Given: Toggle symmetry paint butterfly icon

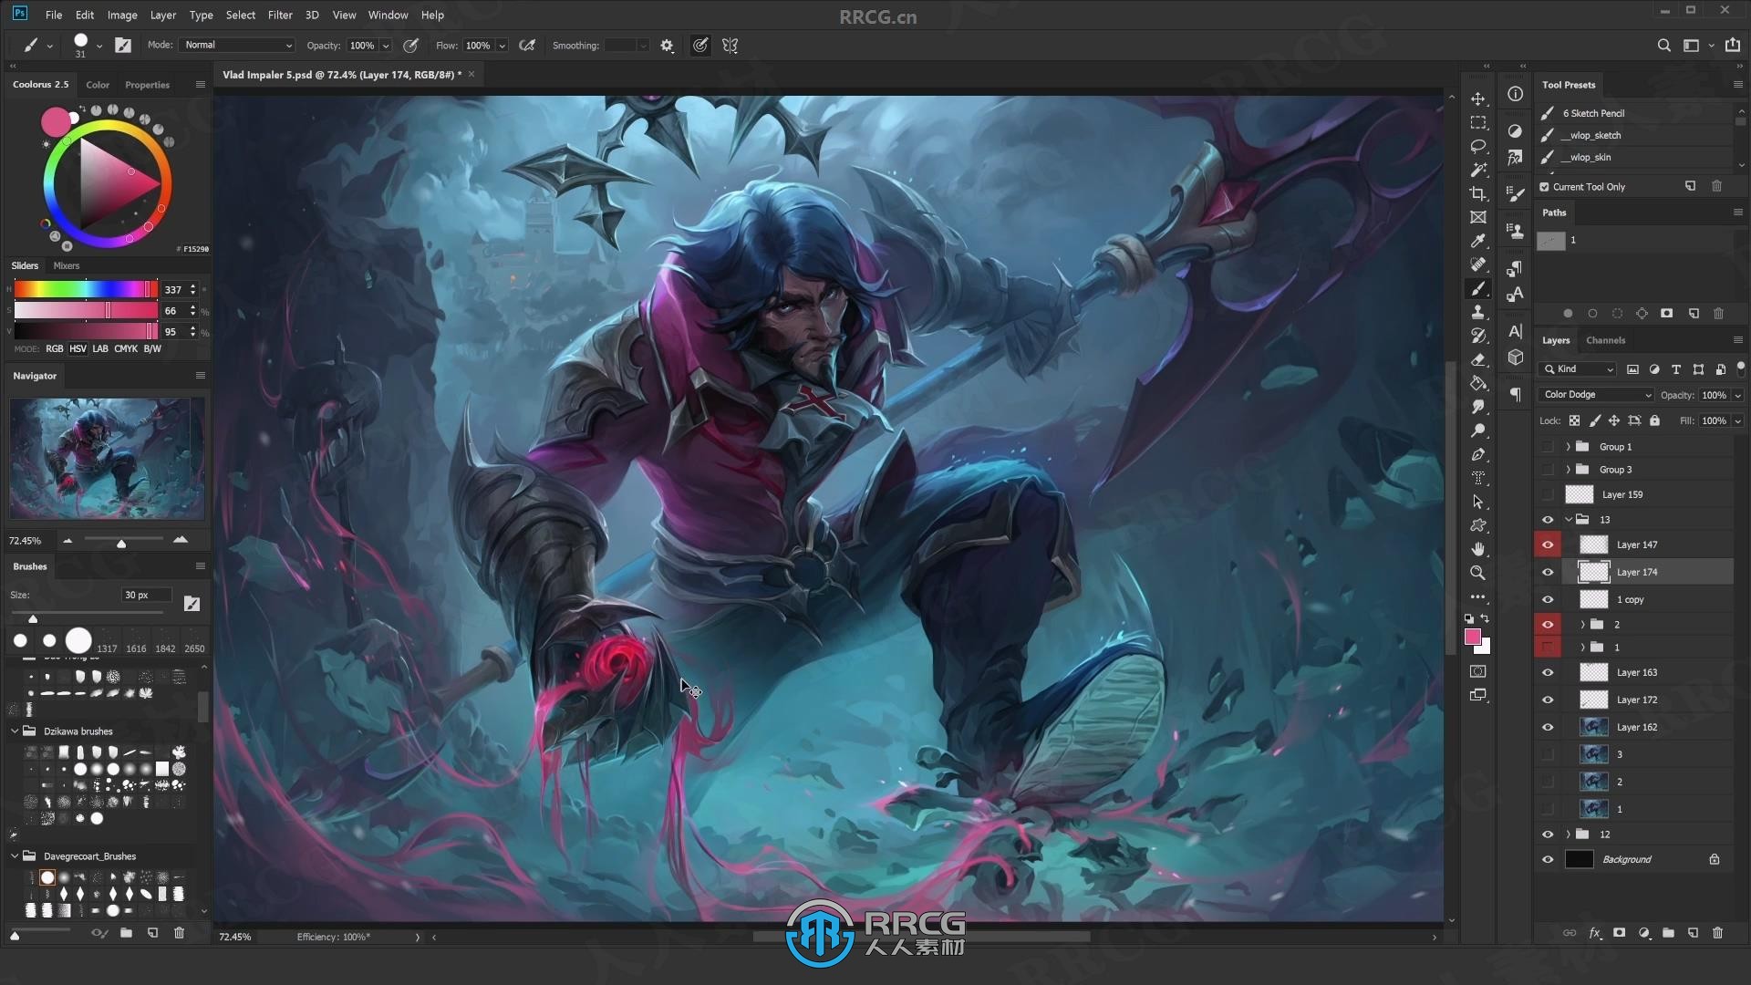Looking at the screenshot, I should click(x=730, y=46).
